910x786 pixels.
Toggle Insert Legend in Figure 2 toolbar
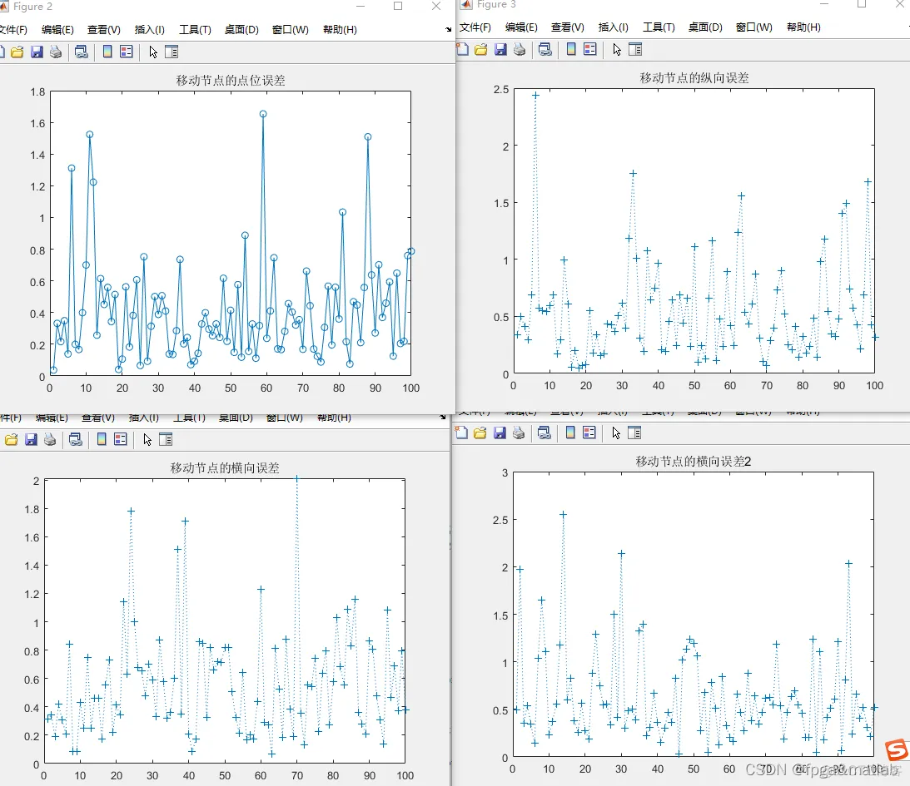point(126,52)
